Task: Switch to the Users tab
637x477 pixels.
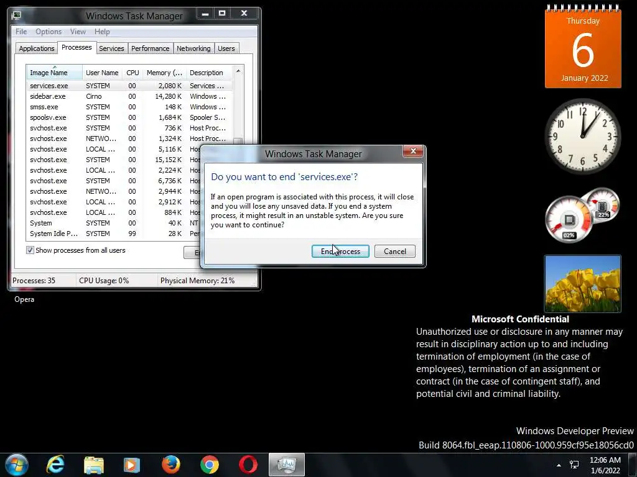Action: pyautogui.click(x=226, y=48)
